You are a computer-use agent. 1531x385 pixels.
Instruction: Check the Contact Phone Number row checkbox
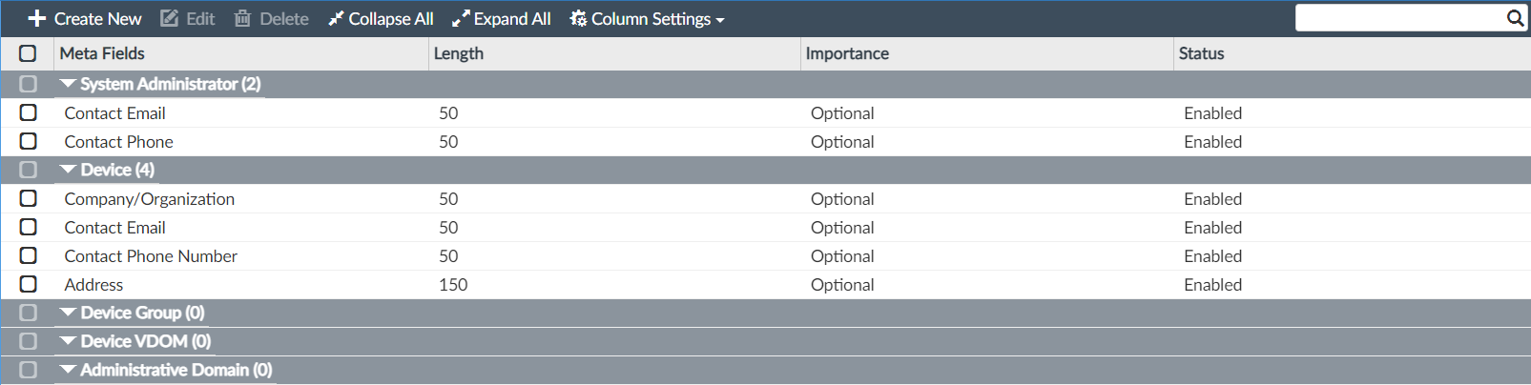tap(29, 255)
